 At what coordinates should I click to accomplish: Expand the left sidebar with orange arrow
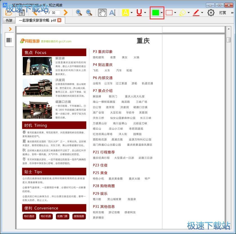[x=10, y=29]
